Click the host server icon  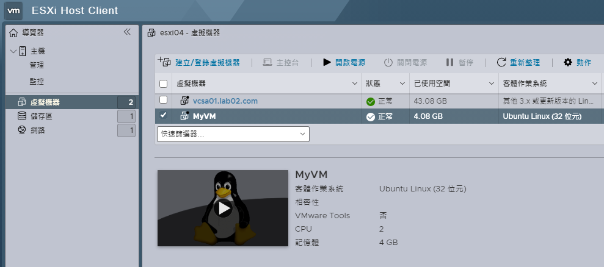coord(23,51)
